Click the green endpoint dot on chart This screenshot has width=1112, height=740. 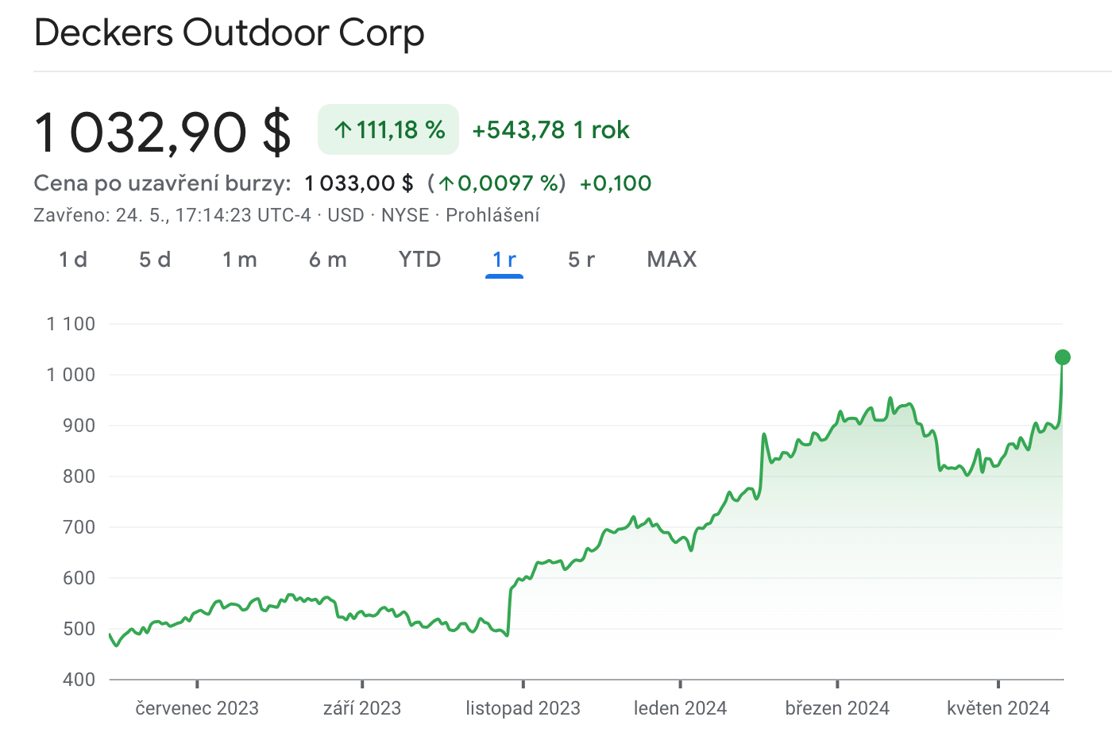coord(1062,357)
